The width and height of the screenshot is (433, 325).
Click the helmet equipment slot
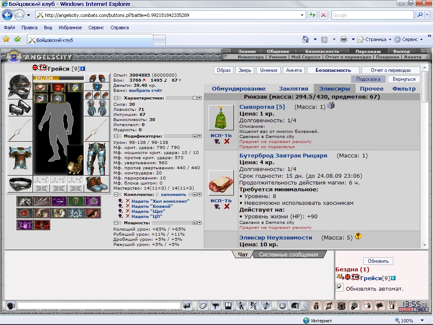(20, 86)
